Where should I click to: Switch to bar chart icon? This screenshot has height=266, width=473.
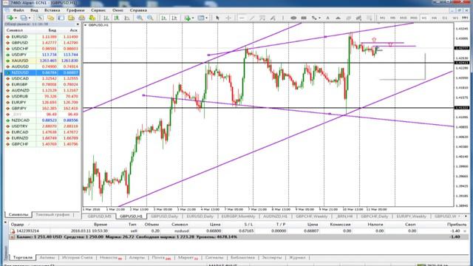click(x=106, y=18)
